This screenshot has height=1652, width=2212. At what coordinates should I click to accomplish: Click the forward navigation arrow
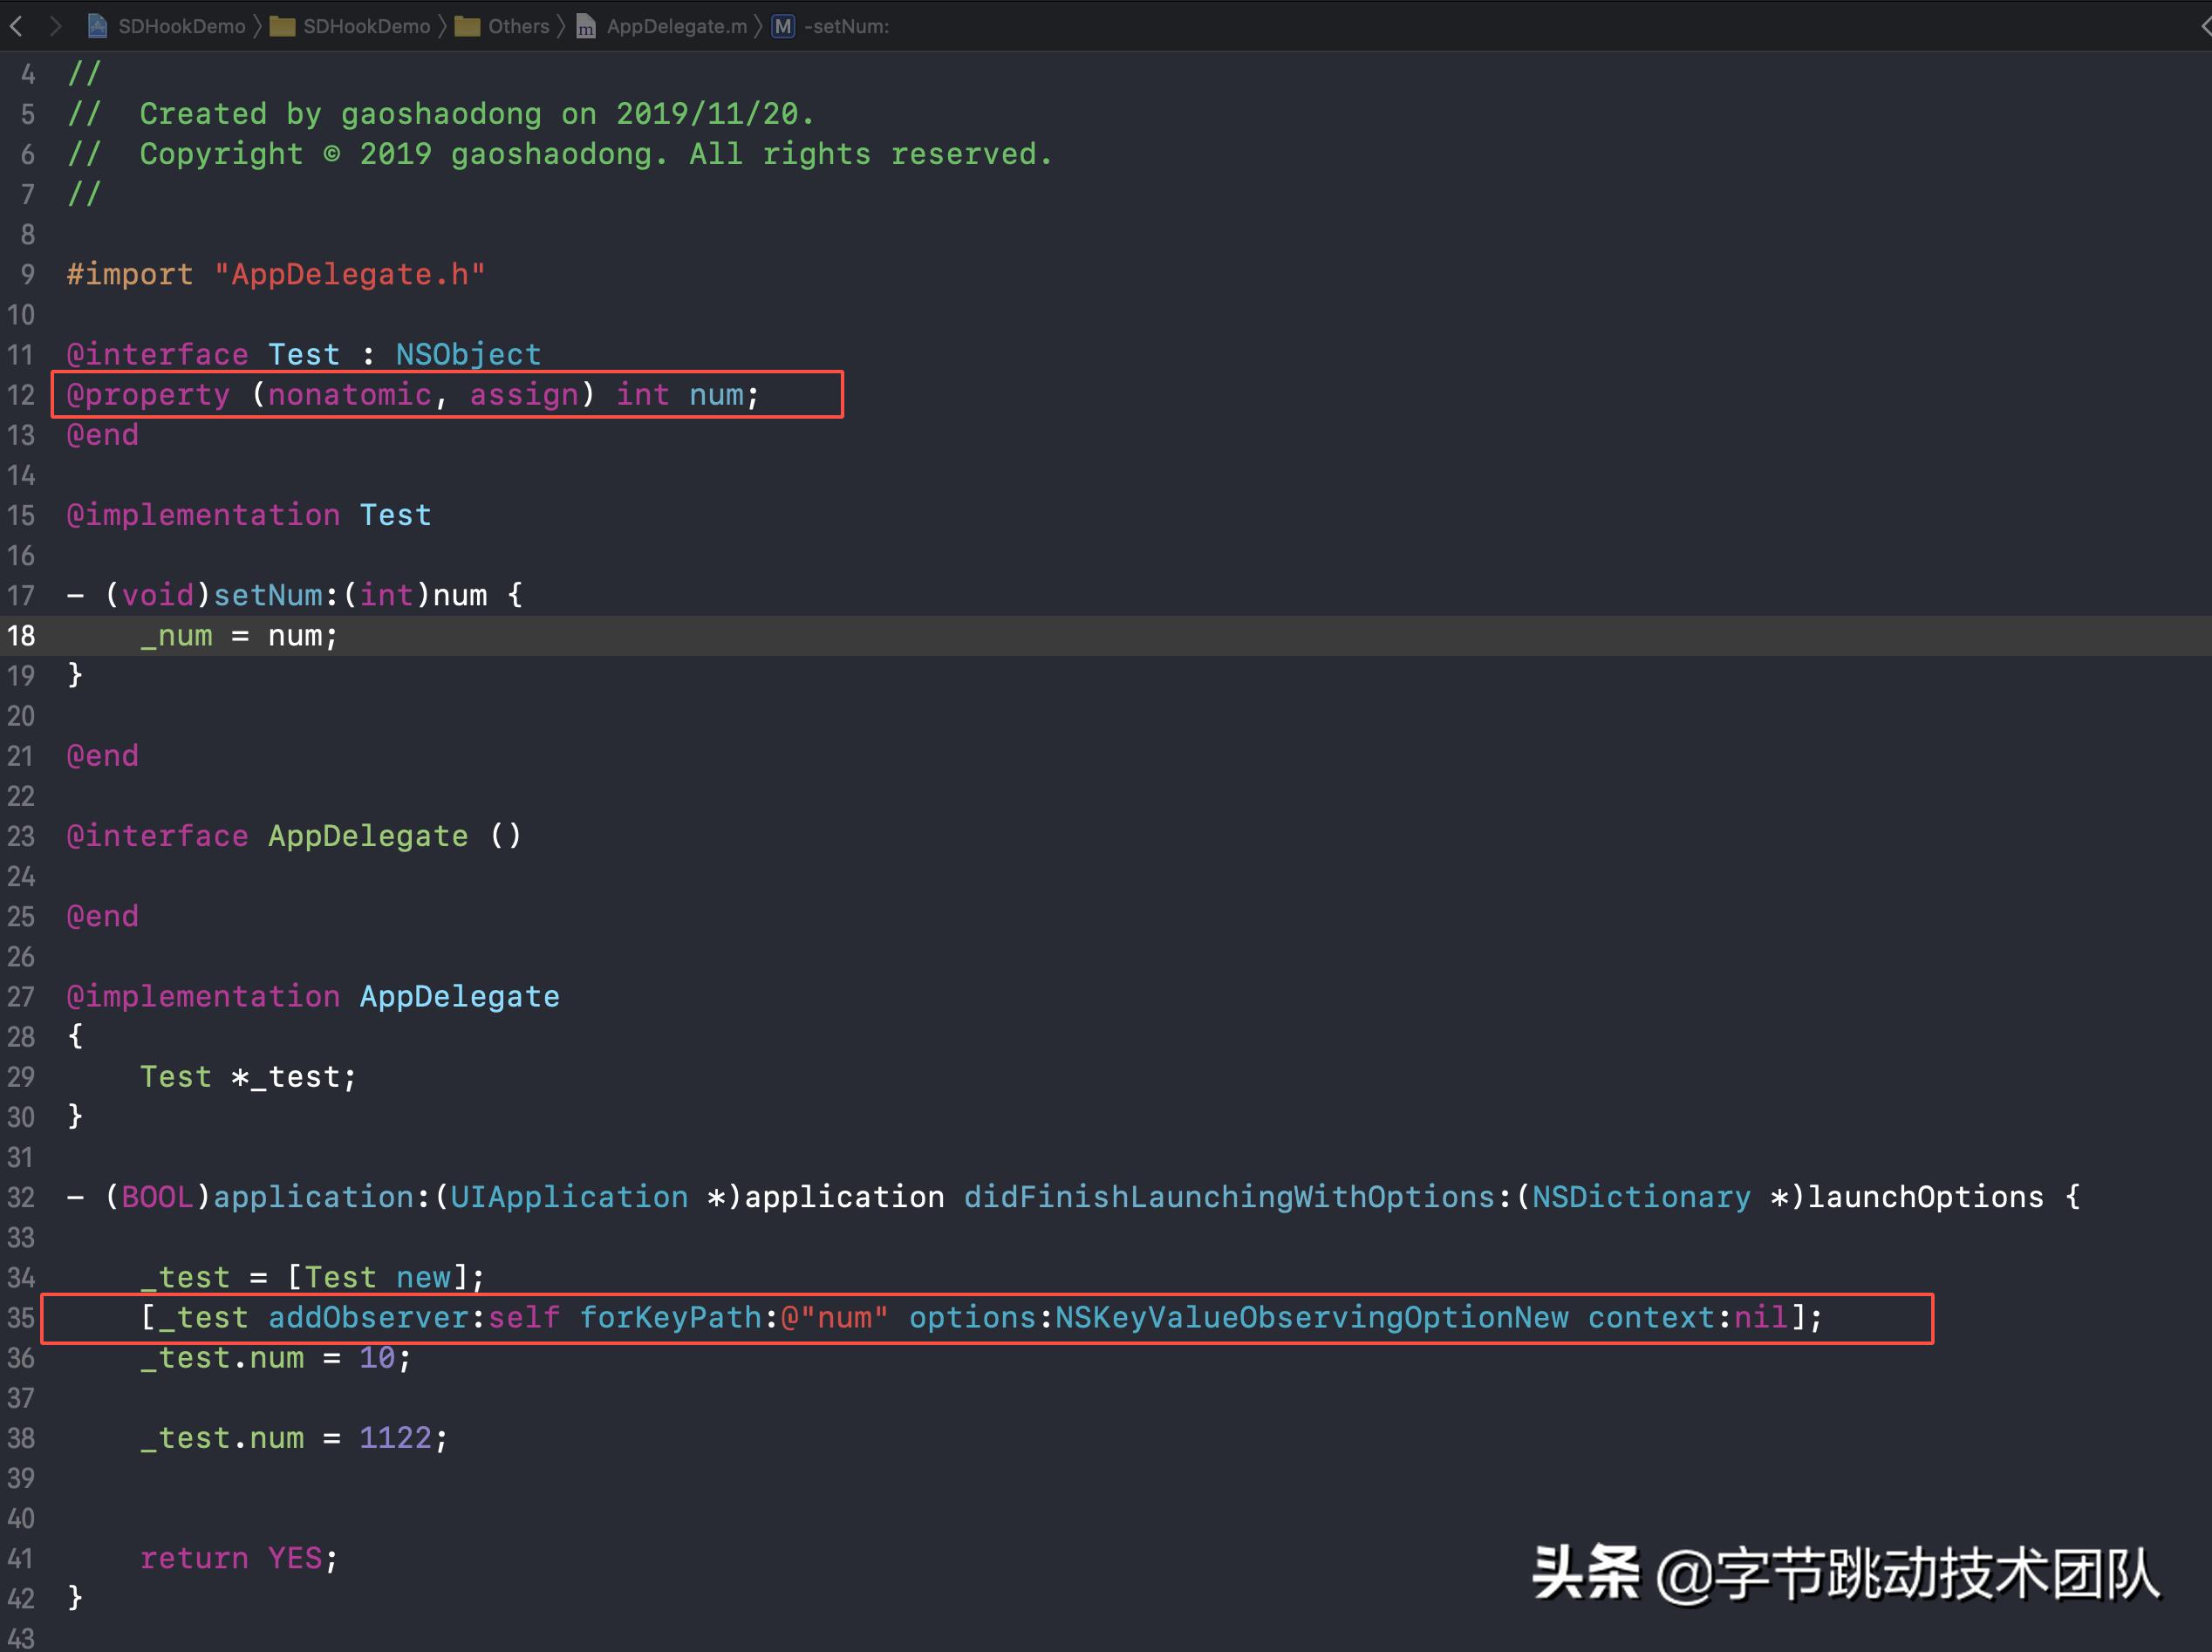tap(57, 26)
